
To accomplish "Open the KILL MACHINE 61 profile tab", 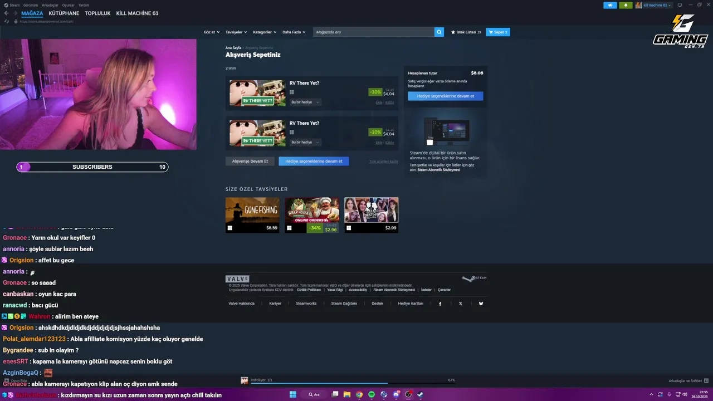I will [137, 13].
